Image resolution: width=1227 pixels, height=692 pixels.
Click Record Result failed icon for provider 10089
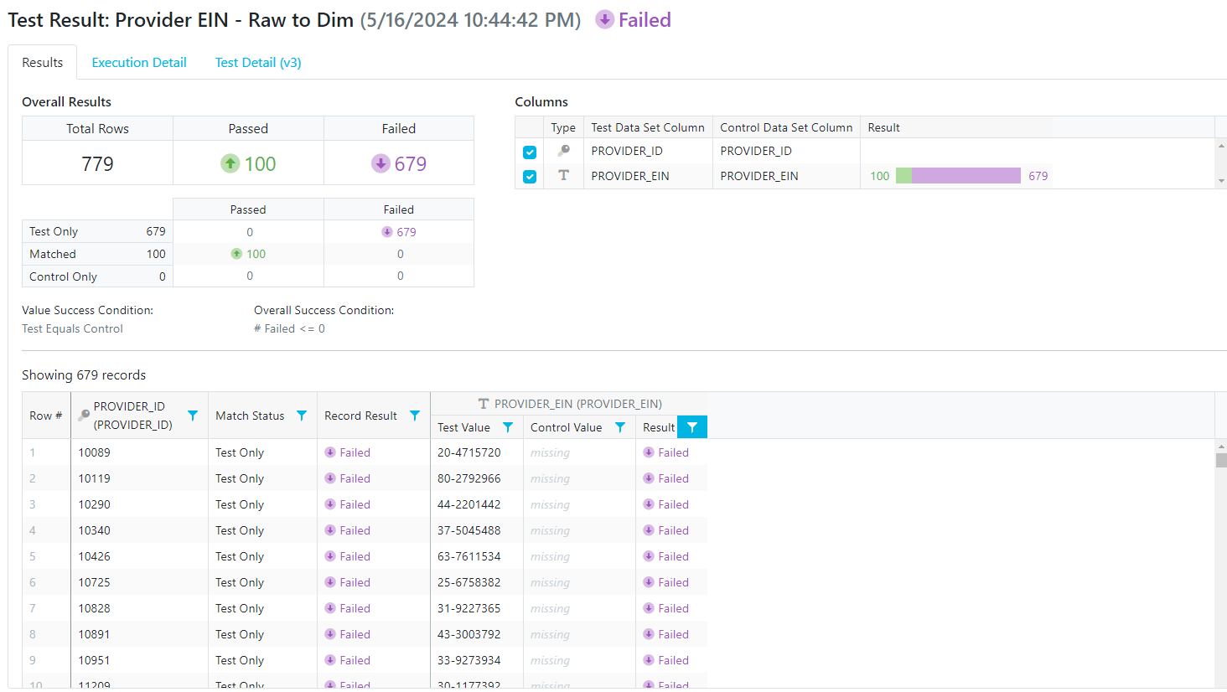tap(330, 452)
